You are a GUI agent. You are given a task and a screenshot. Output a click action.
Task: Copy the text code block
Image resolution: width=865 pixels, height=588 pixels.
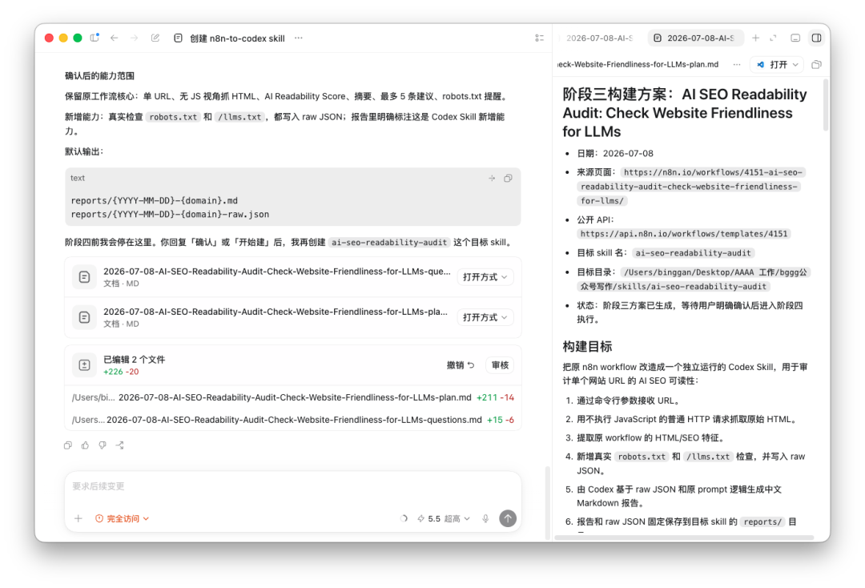pos(508,178)
